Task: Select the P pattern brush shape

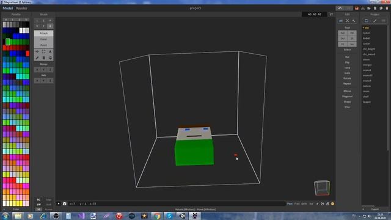Action: [50, 21]
